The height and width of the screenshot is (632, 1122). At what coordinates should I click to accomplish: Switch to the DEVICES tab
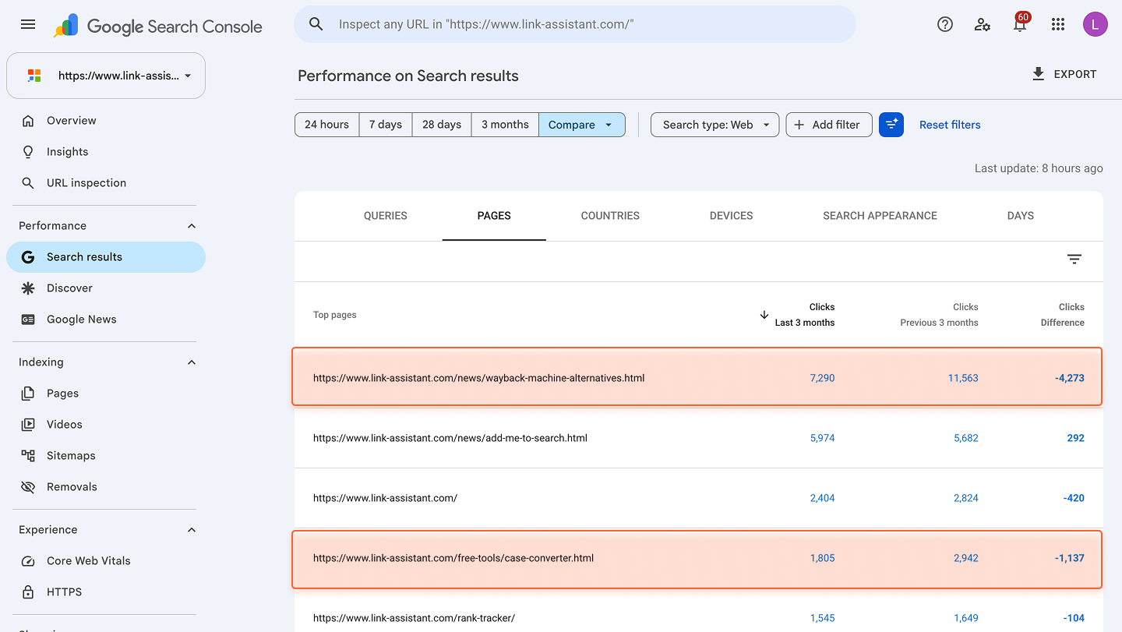click(x=732, y=216)
